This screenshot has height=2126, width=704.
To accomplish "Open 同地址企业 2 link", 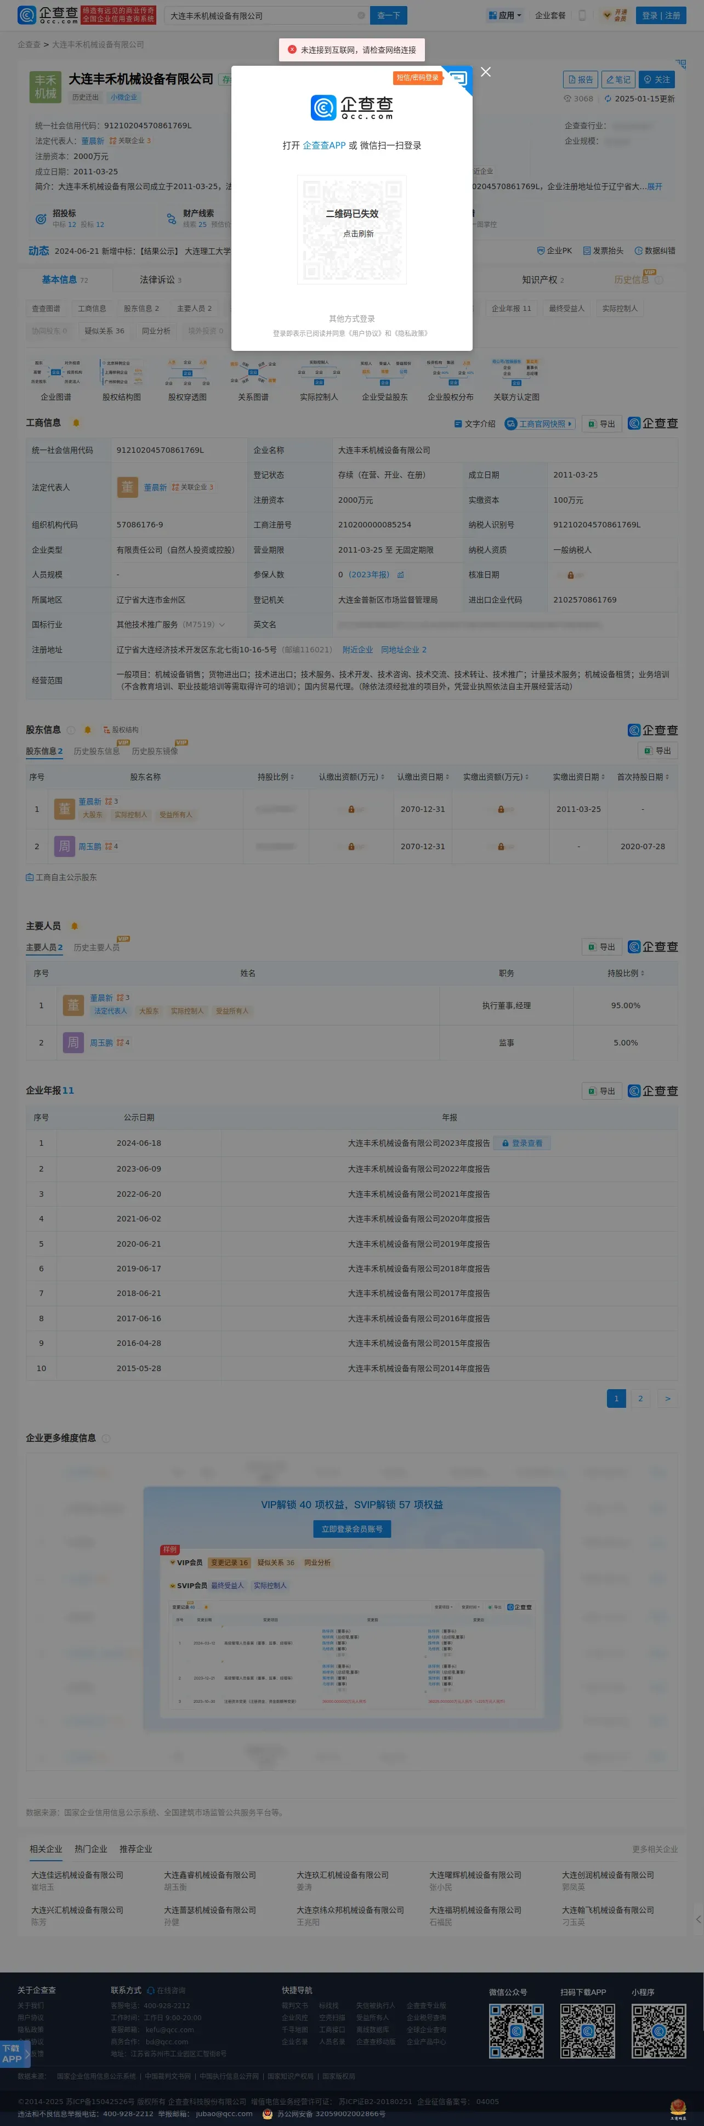I will tap(404, 650).
